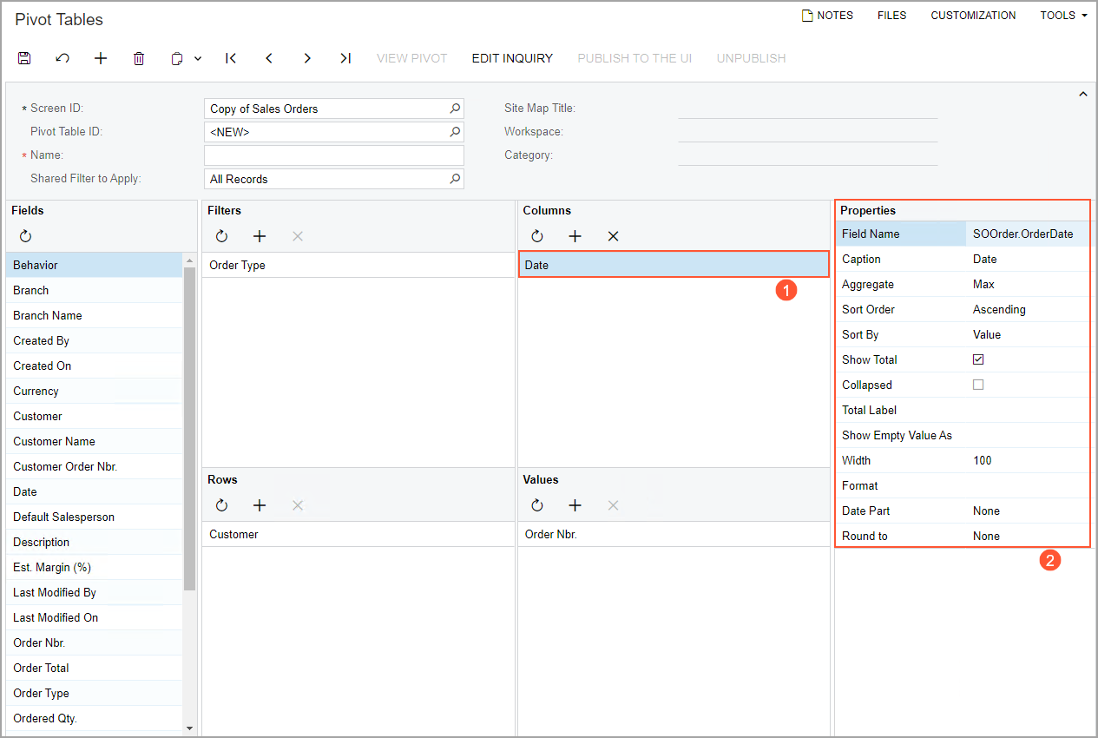1098x738 pixels.
Task: Open the Customization menu
Action: tap(973, 16)
